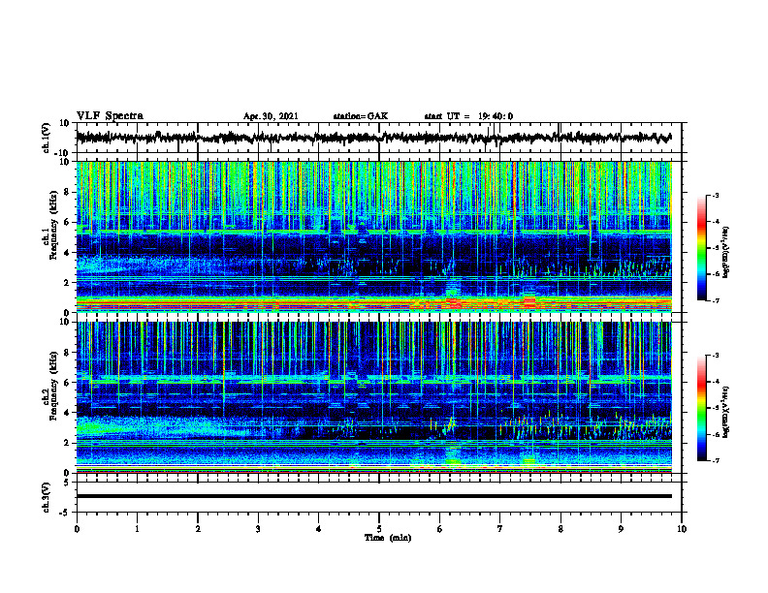This screenshot has height=593, width=768.
Task: Click time axis tick label '10'
Action: [682, 529]
